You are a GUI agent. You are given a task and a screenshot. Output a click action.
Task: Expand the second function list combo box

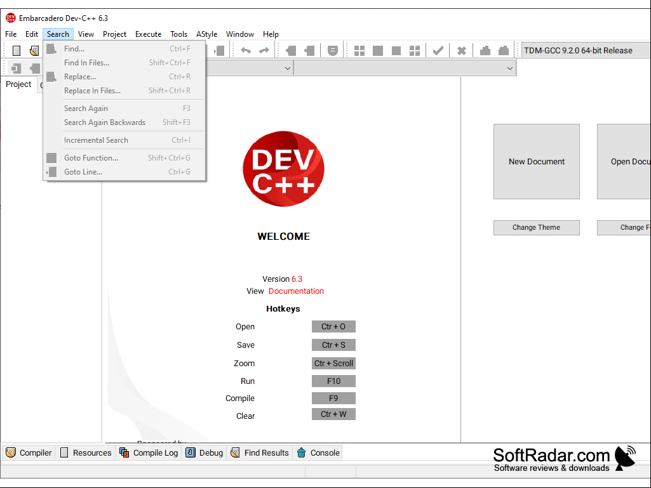510,68
